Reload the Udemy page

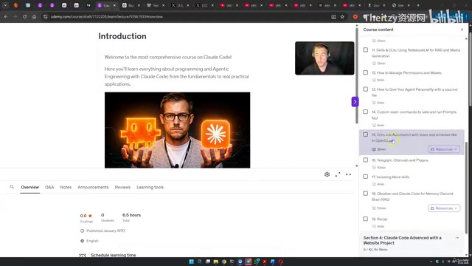24,17
